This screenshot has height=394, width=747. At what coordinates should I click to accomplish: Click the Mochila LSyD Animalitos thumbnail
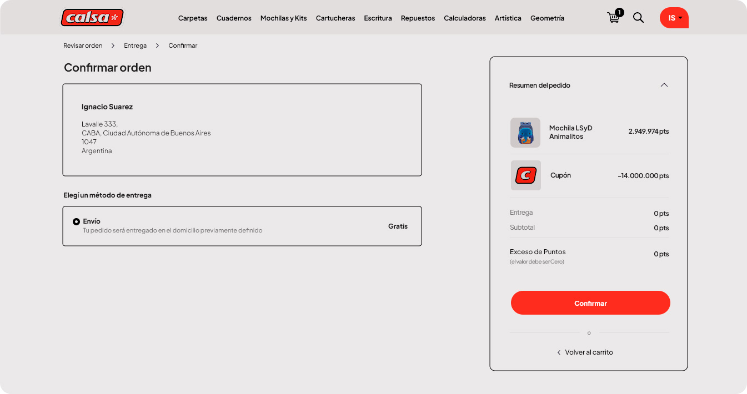click(x=525, y=133)
